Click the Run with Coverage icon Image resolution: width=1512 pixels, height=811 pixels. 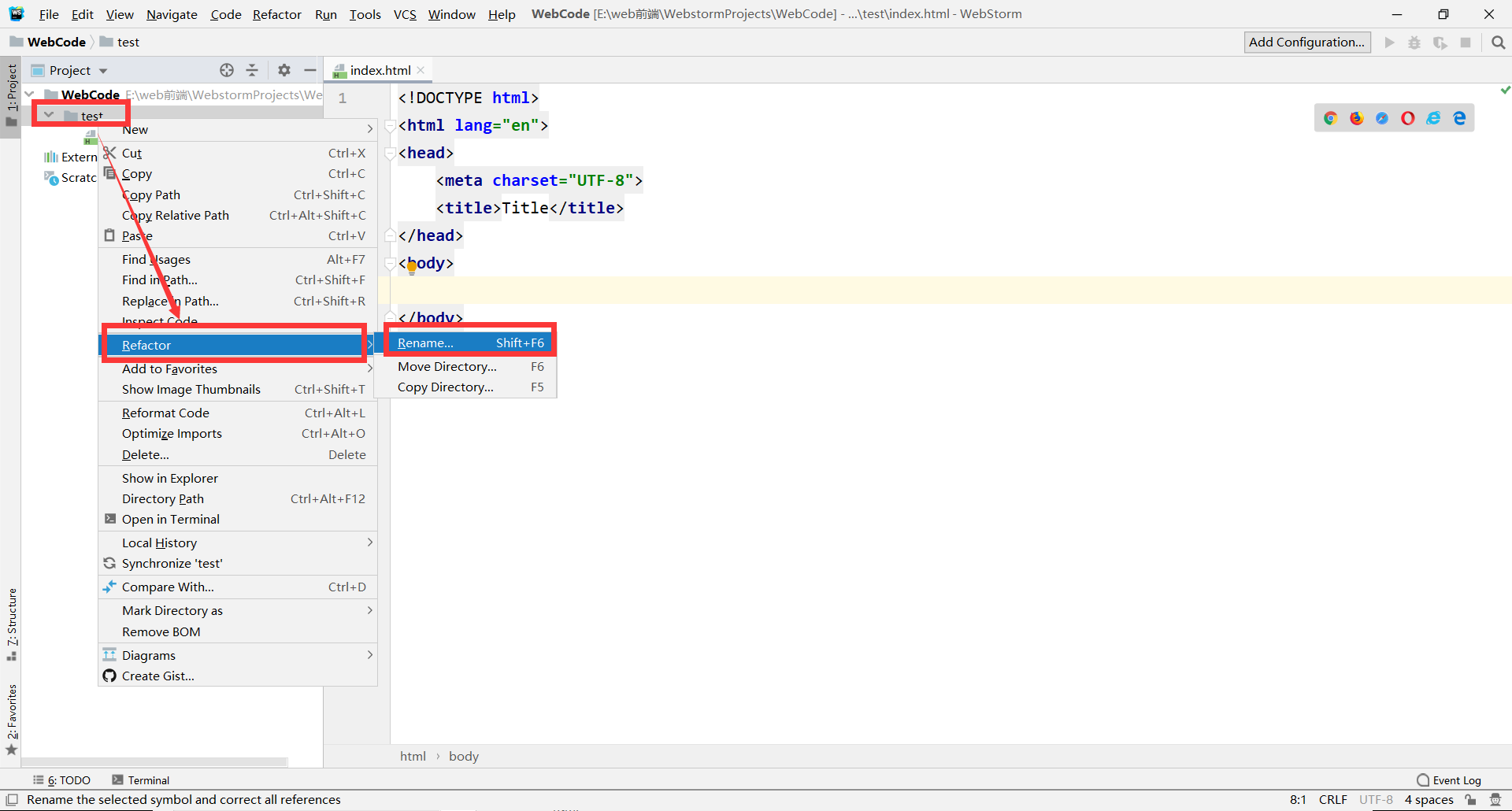pos(1440,43)
